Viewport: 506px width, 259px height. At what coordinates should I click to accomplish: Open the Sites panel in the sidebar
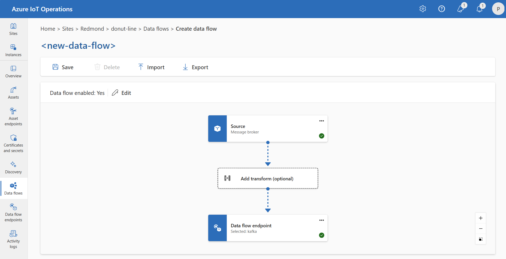pyautogui.click(x=13, y=29)
